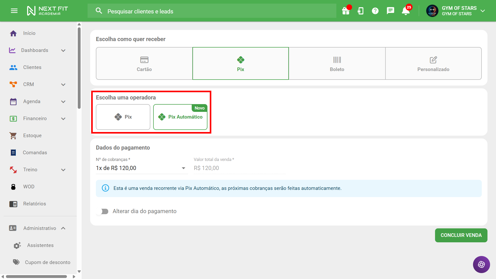Click the help question mark icon

tap(375, 11)
